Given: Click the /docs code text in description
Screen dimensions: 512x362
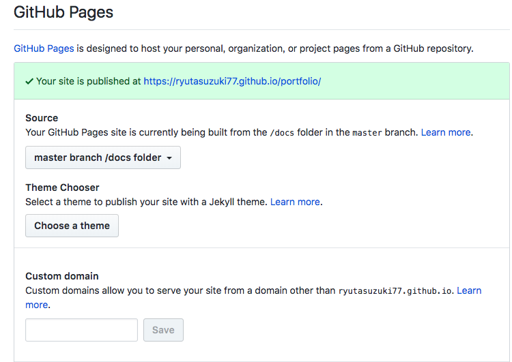Looking at the screenshot, I should tap(282, 133).
